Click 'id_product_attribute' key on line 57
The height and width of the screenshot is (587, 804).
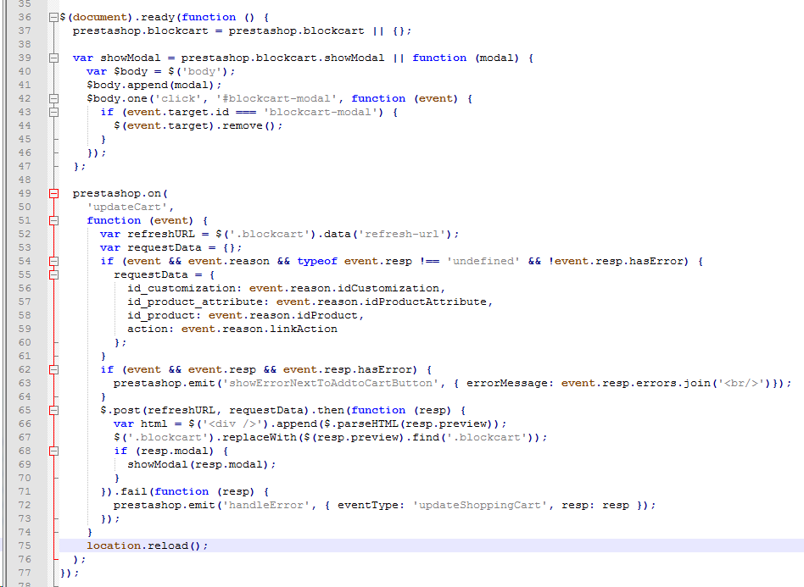point(195,302)
